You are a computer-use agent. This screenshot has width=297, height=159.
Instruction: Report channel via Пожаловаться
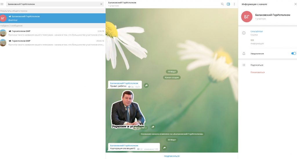(258, 72)
